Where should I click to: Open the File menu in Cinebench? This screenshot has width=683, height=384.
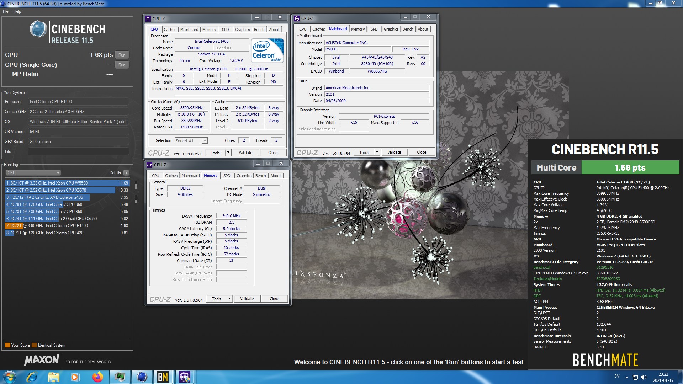pos(6,11)
